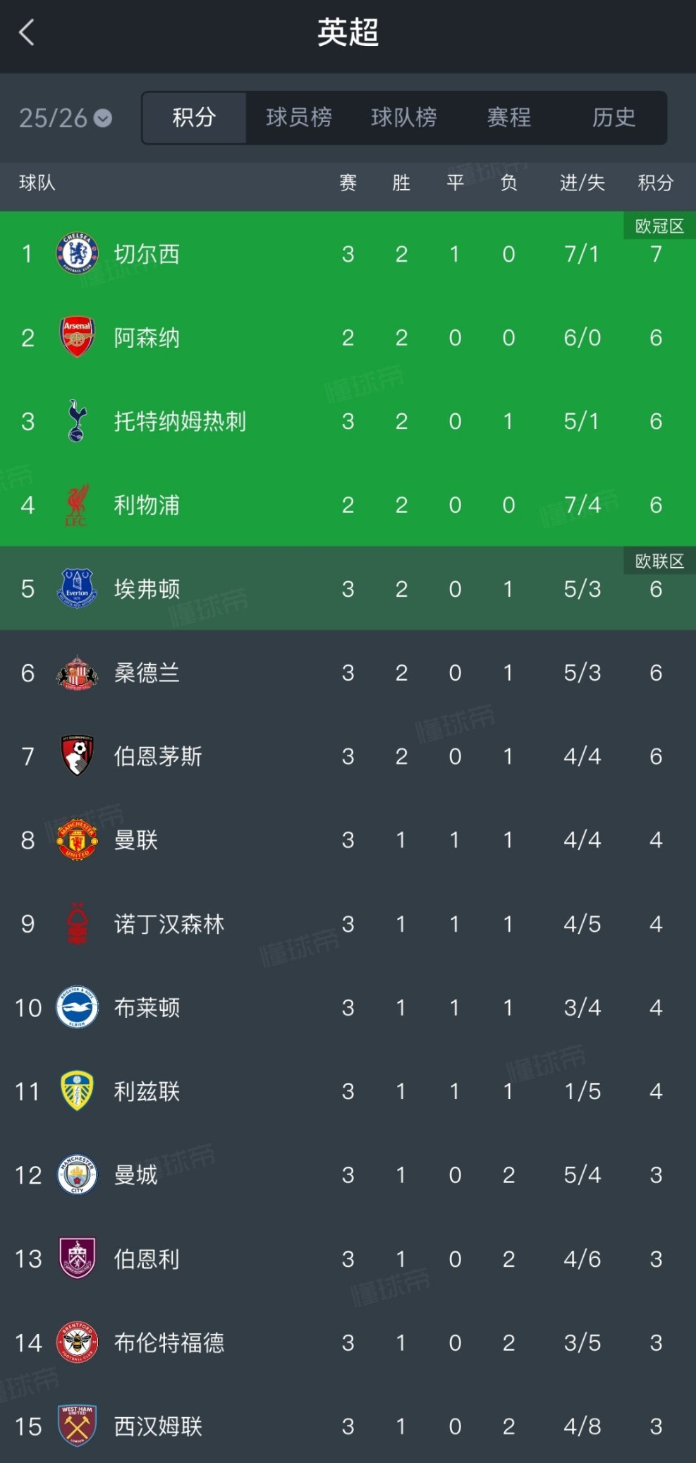Click the Manchester United crest

pyautogui.click(x=77, y=839)
